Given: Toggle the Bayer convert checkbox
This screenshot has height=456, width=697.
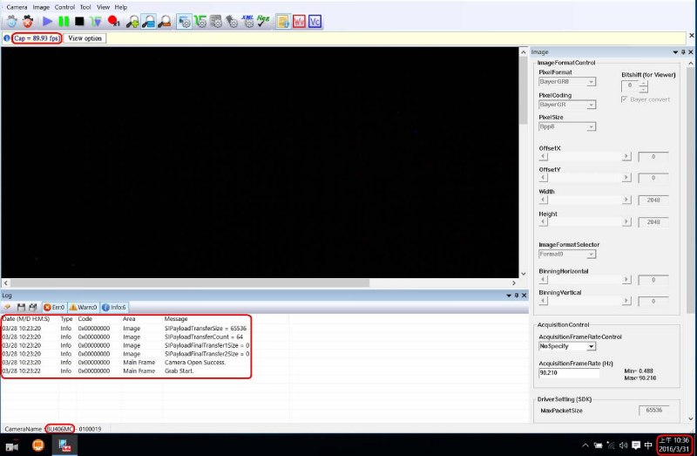Looking at the screenshot, I should point(623,99).
